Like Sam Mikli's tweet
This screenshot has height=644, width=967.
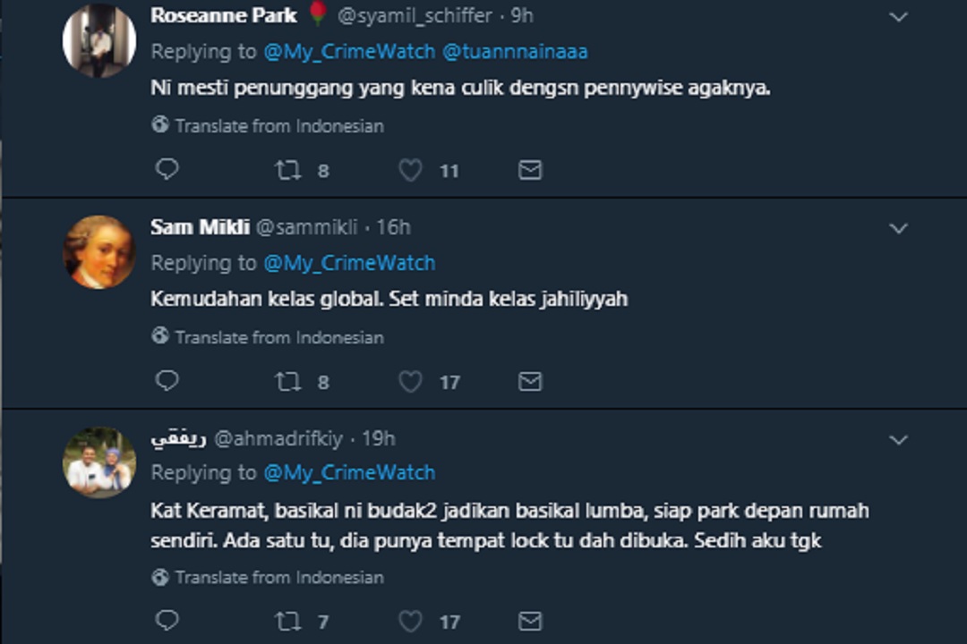point(410,382)
